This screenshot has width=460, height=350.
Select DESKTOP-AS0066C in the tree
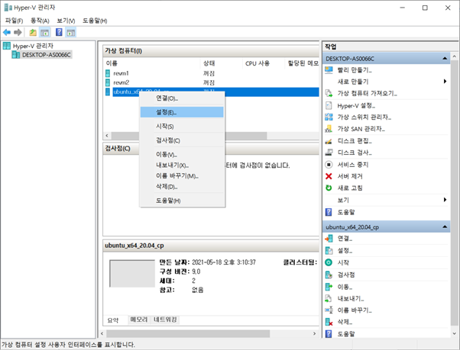tap(47, 55)
